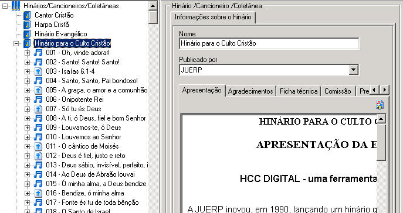Image resolution: width=403 pixels, height=213 pixels.
Task: Open the Publicado por dropdown
Action: 354,70
